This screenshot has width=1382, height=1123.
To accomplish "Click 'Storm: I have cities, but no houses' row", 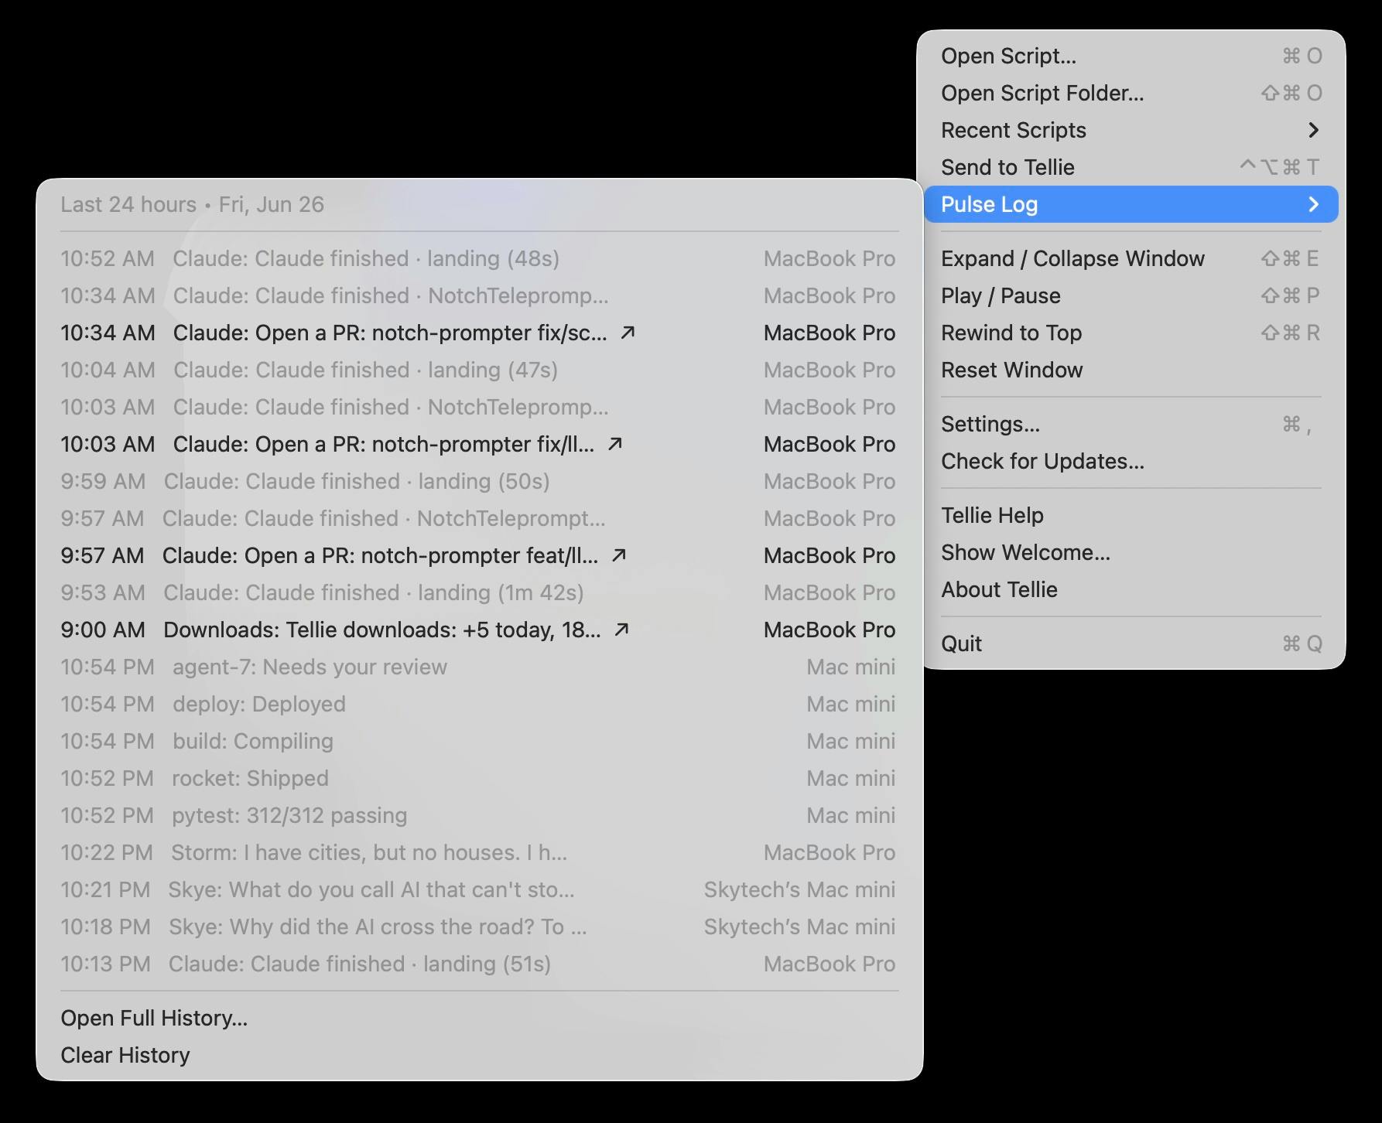I will click(480, 852).
